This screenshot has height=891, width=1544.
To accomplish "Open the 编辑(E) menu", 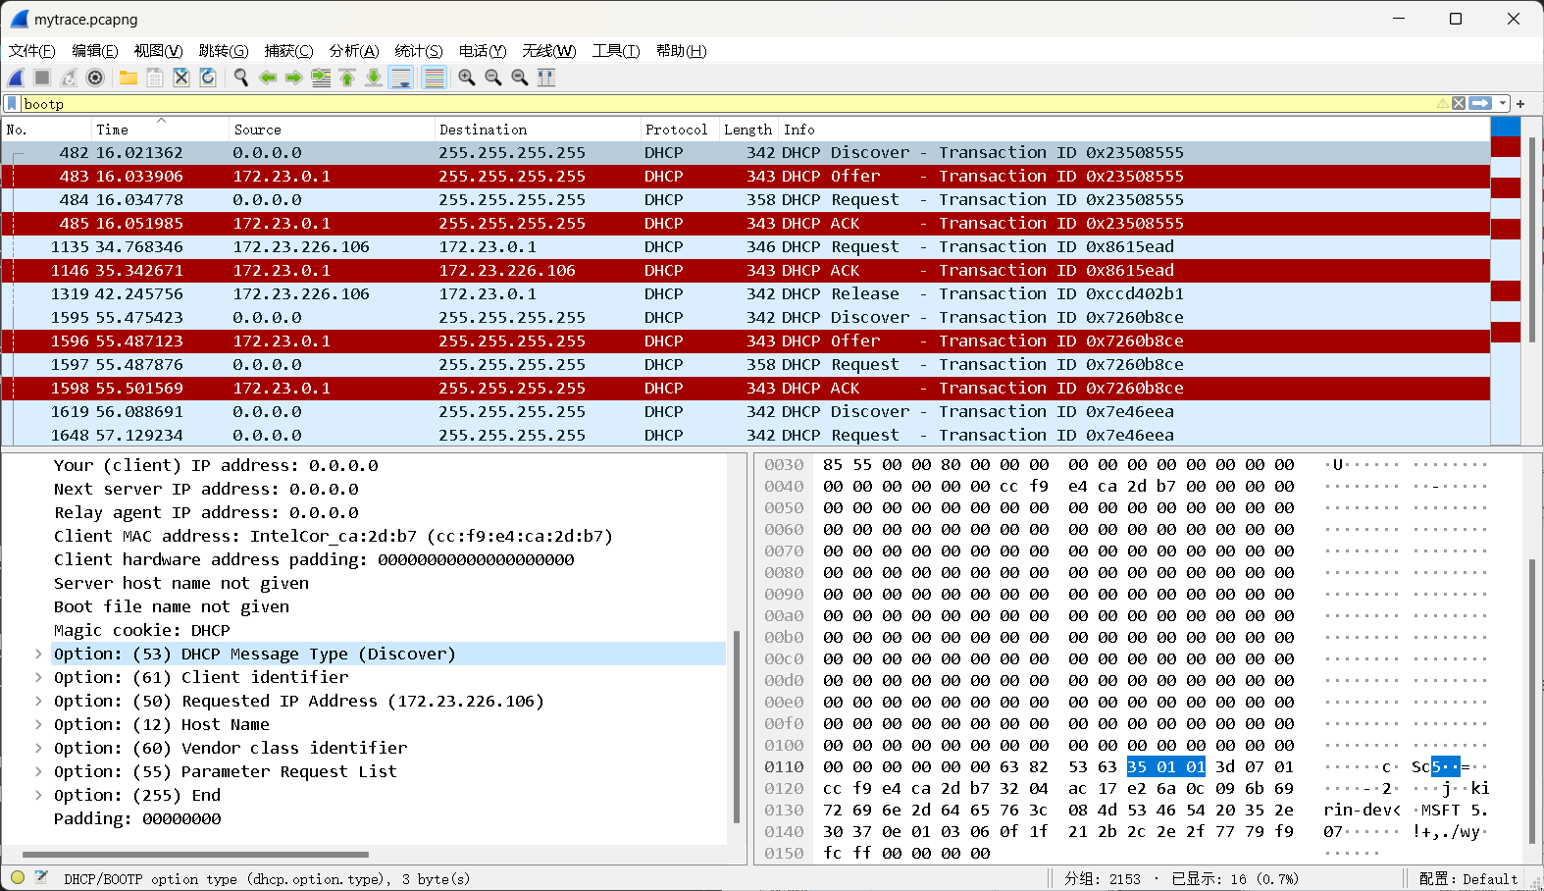I will point(95,51).
